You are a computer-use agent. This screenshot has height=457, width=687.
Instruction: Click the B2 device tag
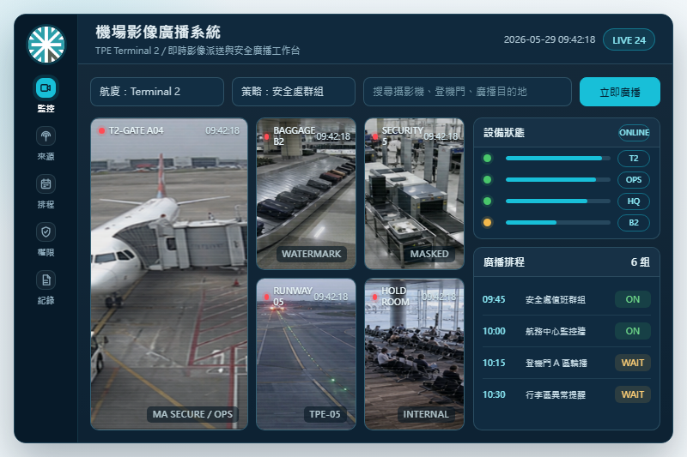tap(634, 223)
